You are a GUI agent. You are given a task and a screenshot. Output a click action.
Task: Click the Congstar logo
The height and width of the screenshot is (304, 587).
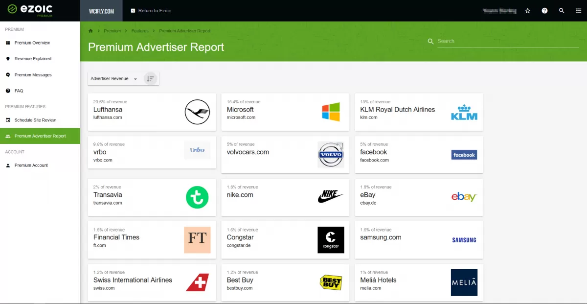(x=331, y=240)
